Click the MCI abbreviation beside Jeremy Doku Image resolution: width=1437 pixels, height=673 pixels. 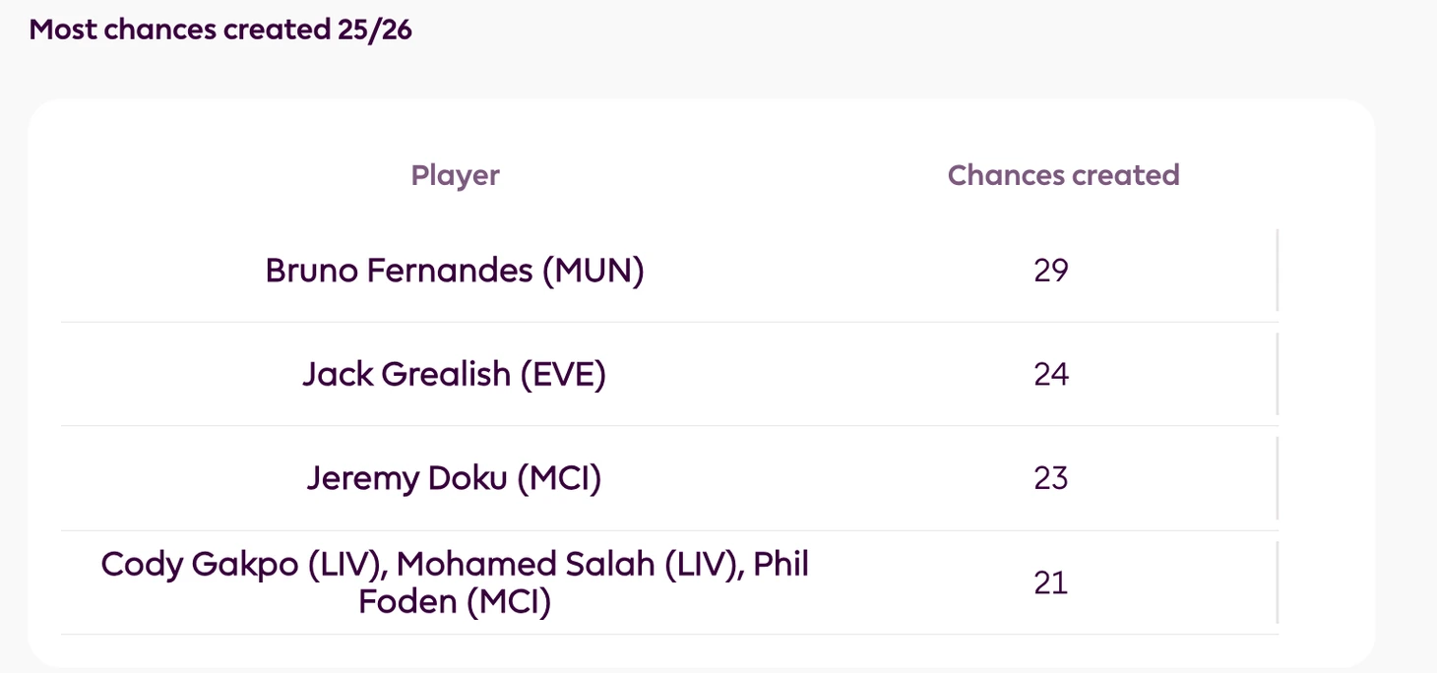pos(558,478)
